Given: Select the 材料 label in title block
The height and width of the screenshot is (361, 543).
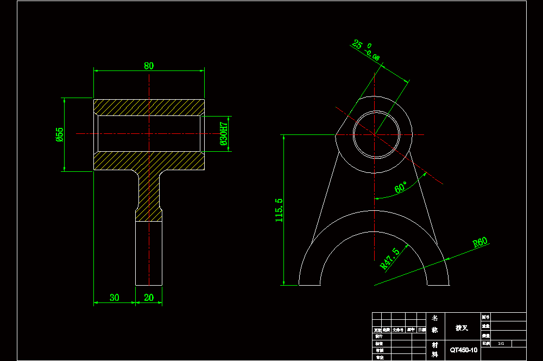Looking at the screenshot, I should pos(435,350).
